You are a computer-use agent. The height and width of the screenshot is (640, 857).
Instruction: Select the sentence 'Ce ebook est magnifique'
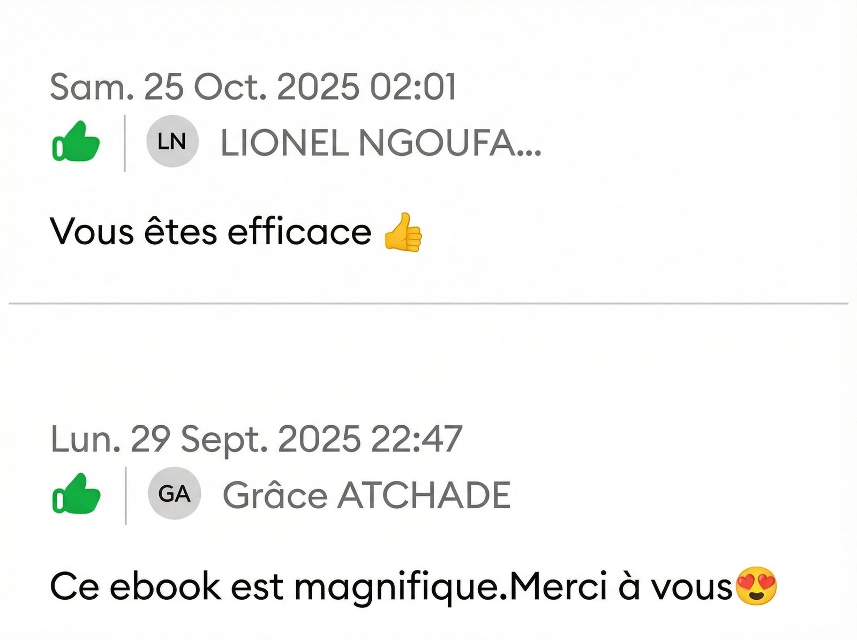(x=277, y=587)
